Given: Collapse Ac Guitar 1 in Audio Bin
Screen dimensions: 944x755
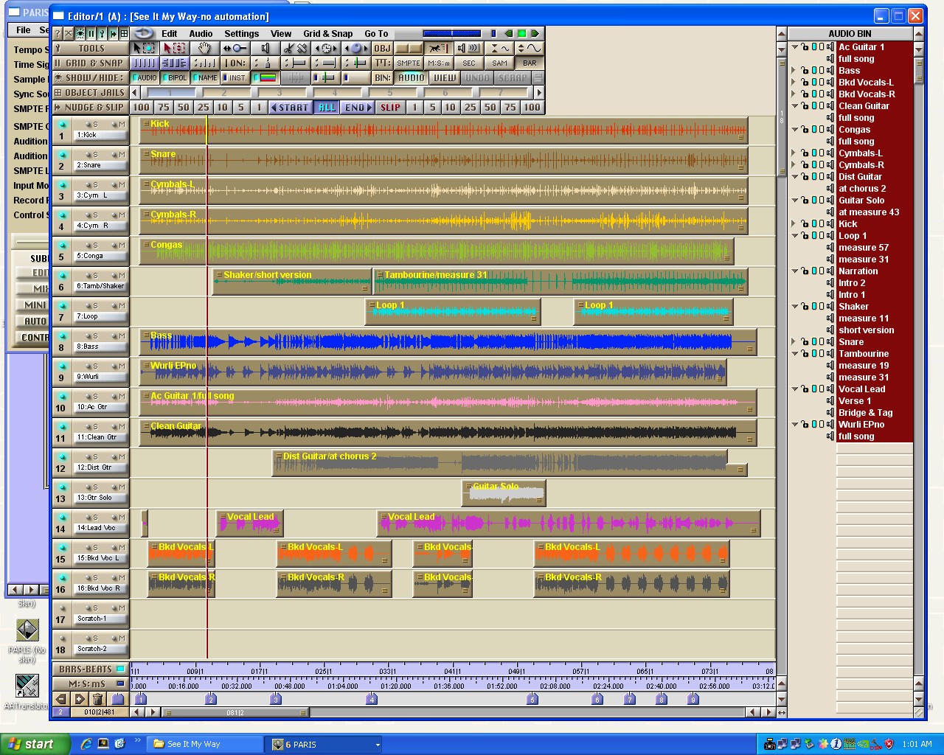Looking at the screenshot, I should (795, 47).
